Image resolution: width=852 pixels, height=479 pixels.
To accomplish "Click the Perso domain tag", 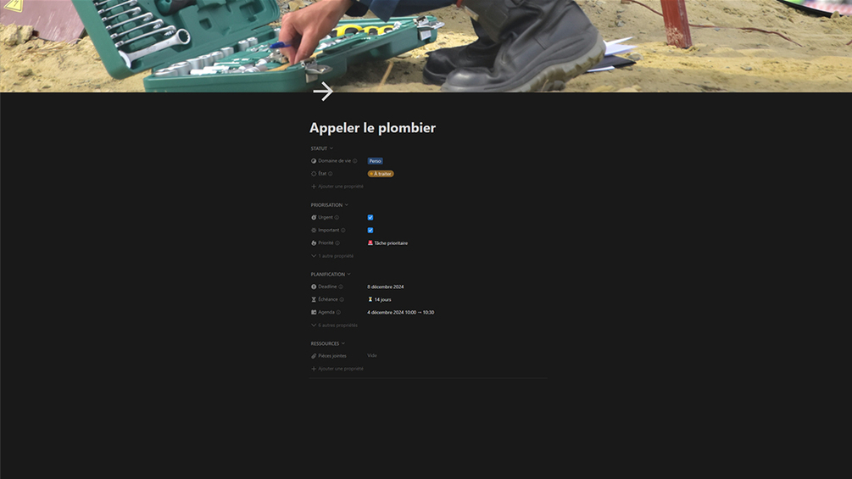I will [375, 161].
